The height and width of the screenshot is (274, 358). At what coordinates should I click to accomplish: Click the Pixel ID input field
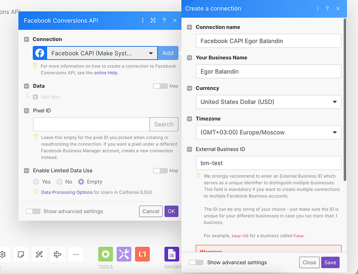click(92, 124)
